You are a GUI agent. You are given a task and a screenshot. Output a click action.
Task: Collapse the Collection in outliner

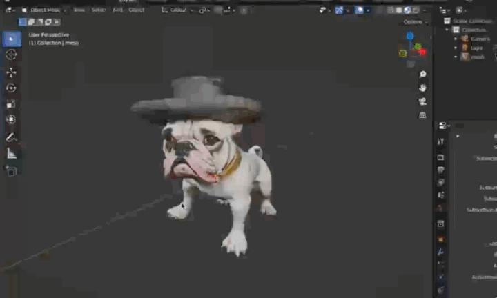click(447, 30)
